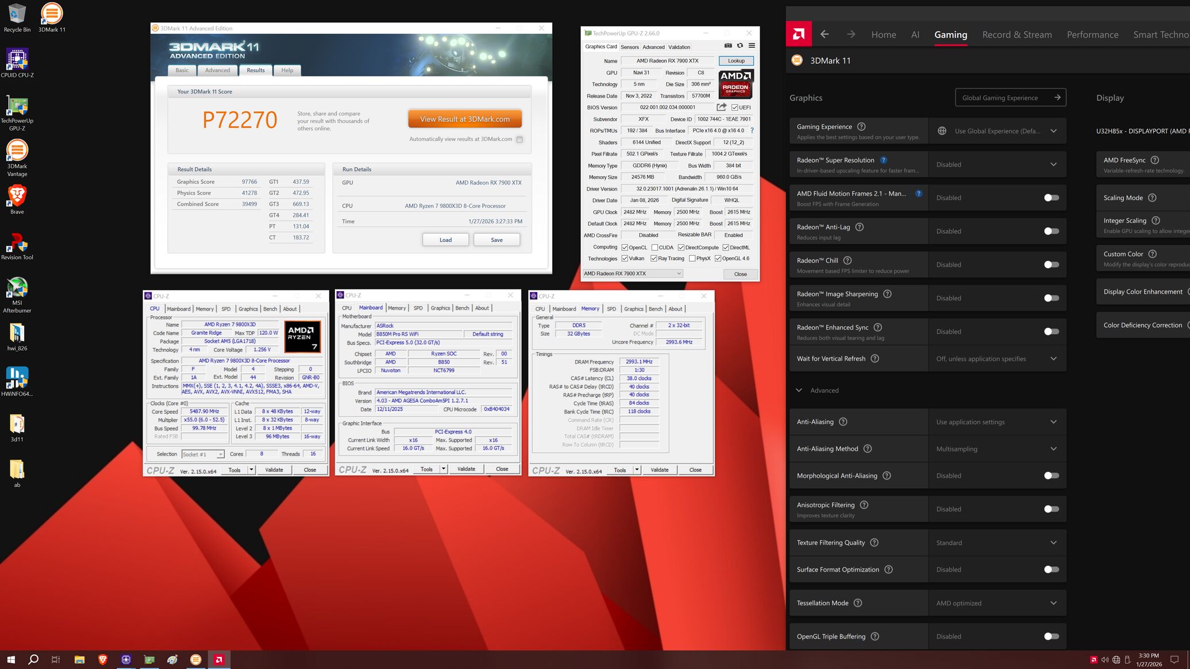Click the GPU-Z refresh icon

coord(740,46)
